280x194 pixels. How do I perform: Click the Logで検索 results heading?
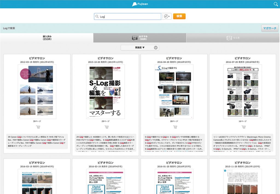click(9, 28)
